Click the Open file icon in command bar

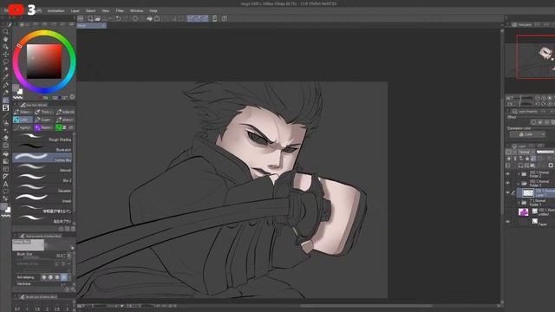coord(98,18)
